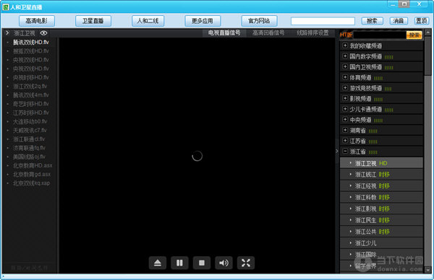This screenshot has height=280, width=434.
Task: Select the 浙江联通cl.flv source line
Action: pyautogui.click(x=29, y=139)
